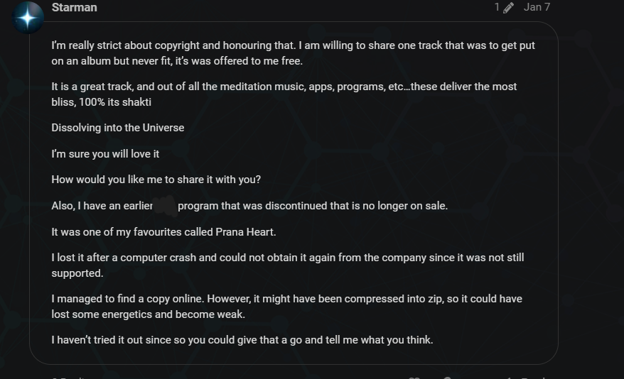Screen dimensions: 624x379
Task: Click the paragraph about the computer crash
Action: point(288,265)
